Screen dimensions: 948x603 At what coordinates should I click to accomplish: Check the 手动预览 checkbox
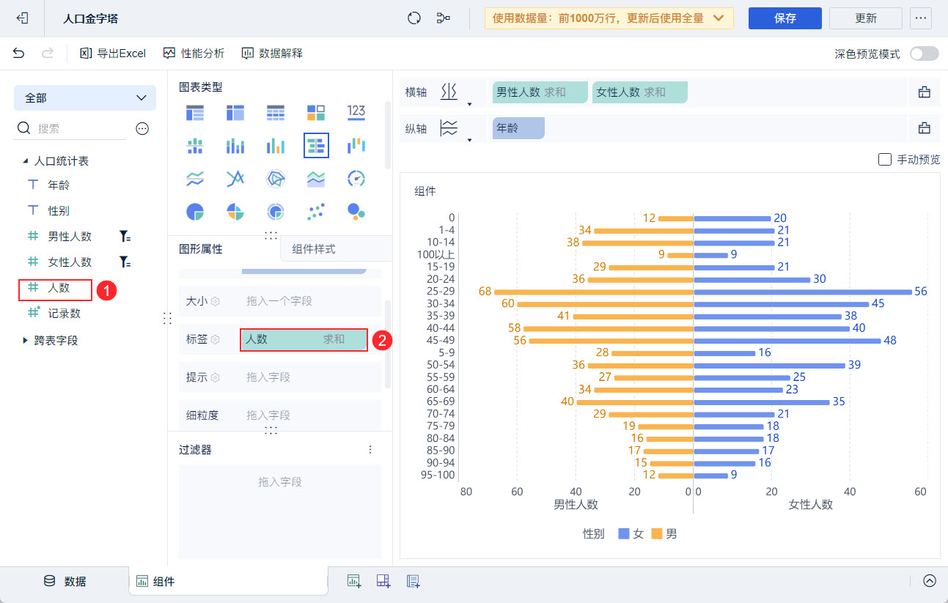coord(884,159)
